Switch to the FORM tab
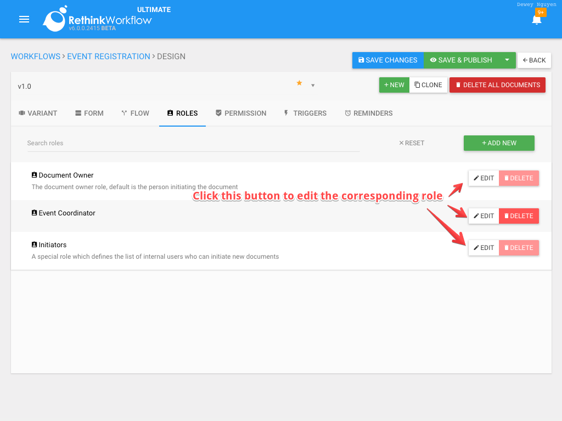 (x=89, y=113)
